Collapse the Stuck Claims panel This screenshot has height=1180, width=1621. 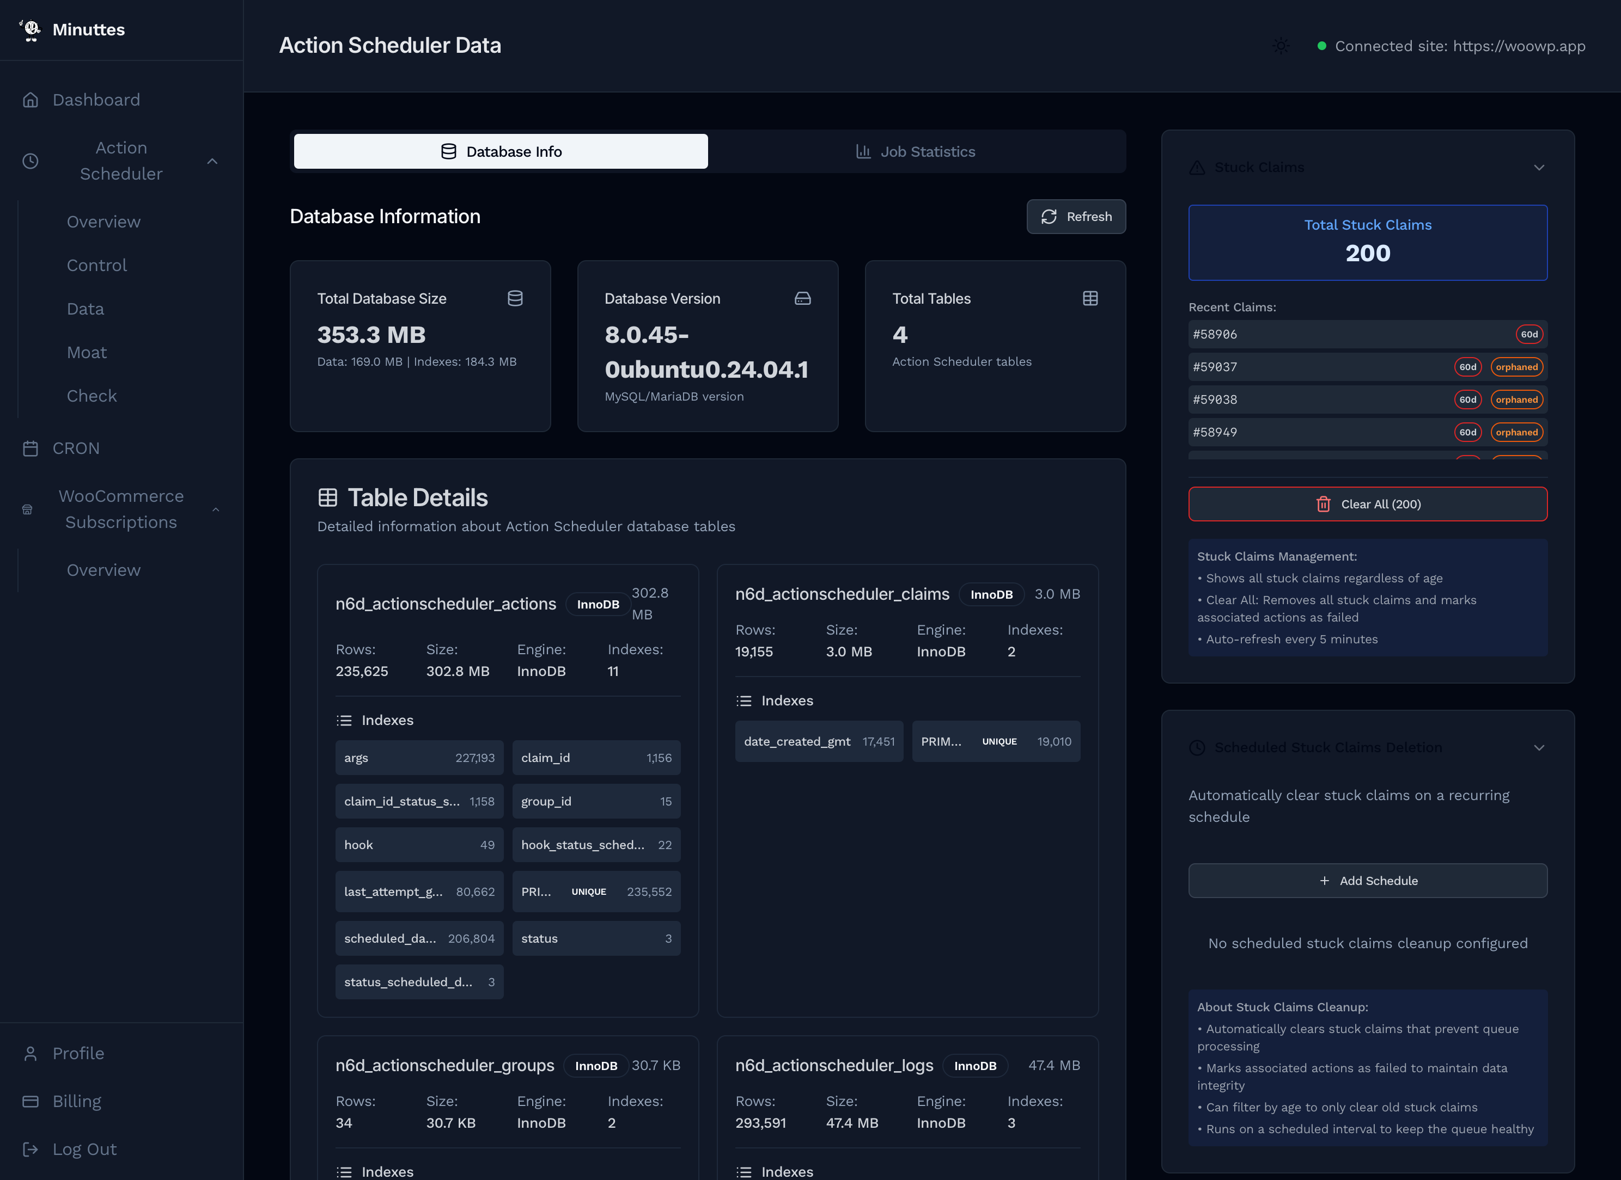1539,167
